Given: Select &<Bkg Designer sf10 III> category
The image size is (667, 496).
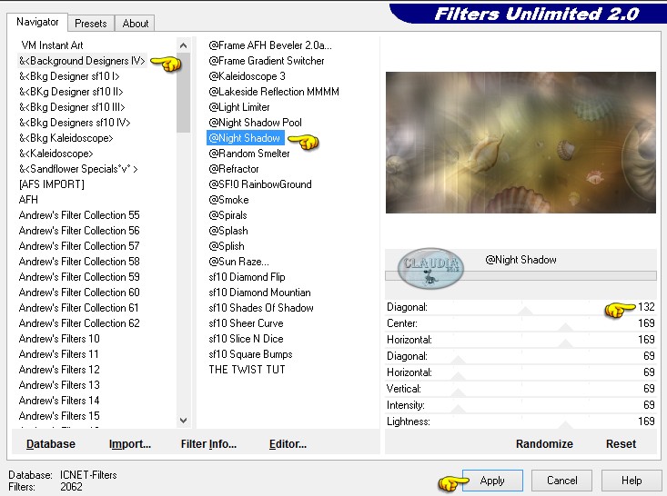Looking at the screenshot, I should pos(72,107).
